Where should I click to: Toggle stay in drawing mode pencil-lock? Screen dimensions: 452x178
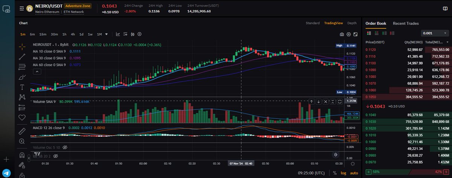point(22,165)
